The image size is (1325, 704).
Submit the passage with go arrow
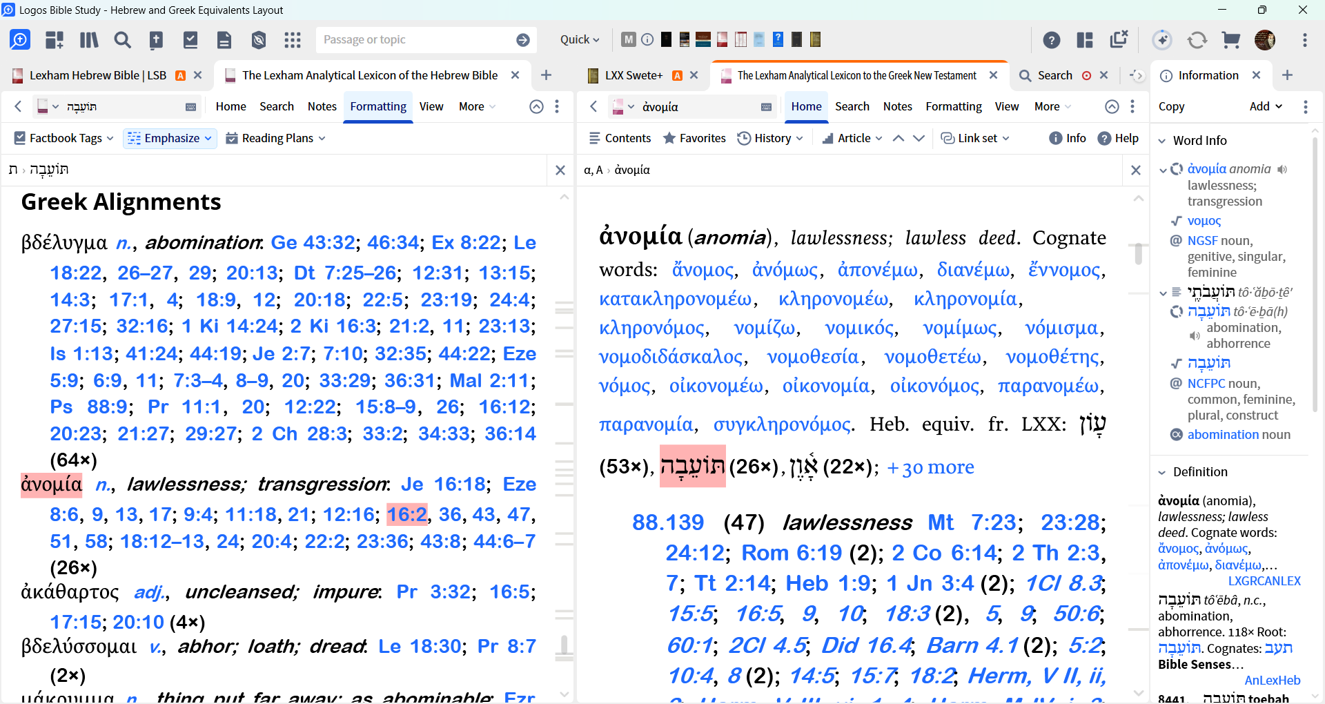pos(523,40)
